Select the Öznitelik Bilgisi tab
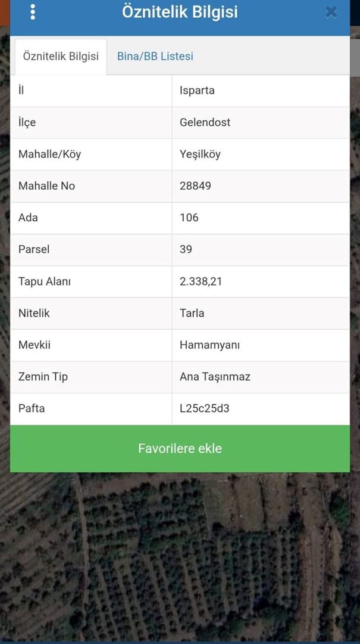This screenshot has width=360, height=644. coord(61,57)
